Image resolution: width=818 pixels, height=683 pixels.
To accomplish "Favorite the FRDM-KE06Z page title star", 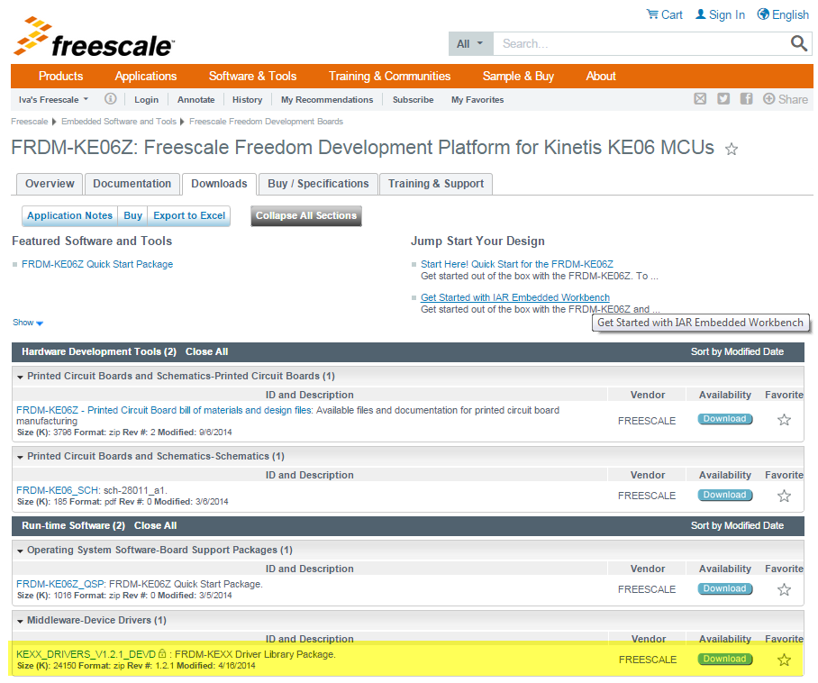I will pyautogui.click(x=732, y=150).
